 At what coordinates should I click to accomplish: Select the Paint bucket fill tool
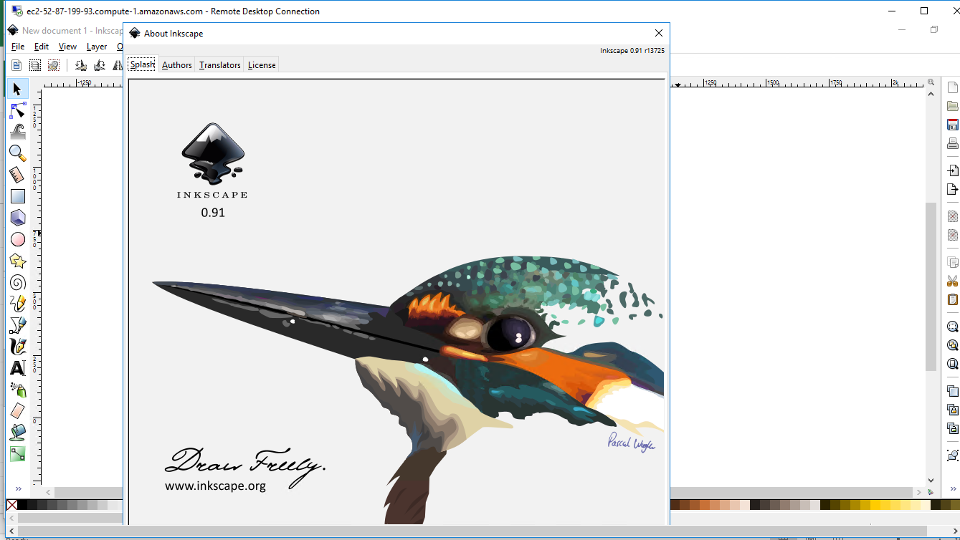tap(17, 432)
